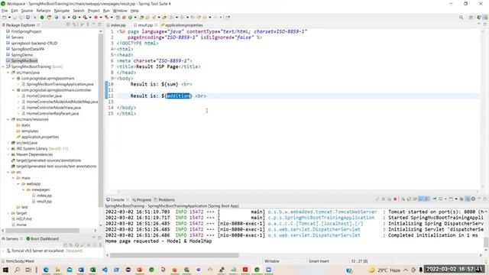This screenshot has height=275, width=489.
Task: Open the New dropdown arrow in toolbar
Action: [9, 18]
